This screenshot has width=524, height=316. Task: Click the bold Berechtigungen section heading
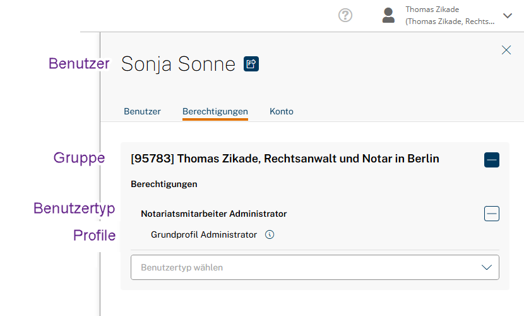tap(164, 184)
